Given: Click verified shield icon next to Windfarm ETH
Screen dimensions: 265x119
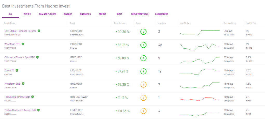Looking at the screenshot, I should pos(23,44).
